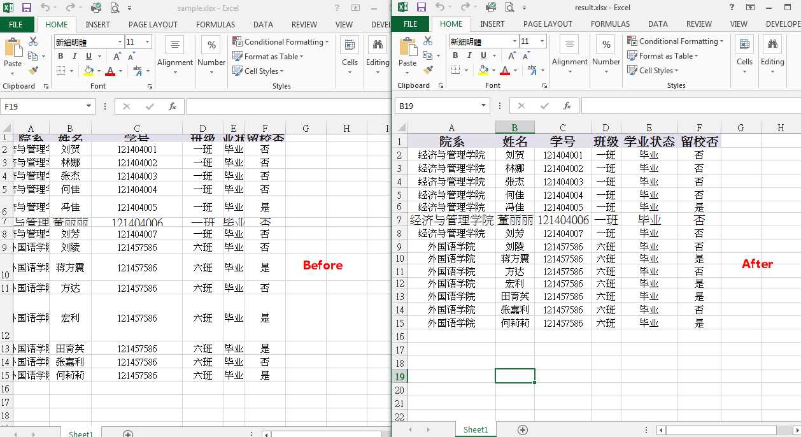Select cell 121404003 in sample.xlsx
This screenshot has width=801, height=437.
tap(137, 176)
